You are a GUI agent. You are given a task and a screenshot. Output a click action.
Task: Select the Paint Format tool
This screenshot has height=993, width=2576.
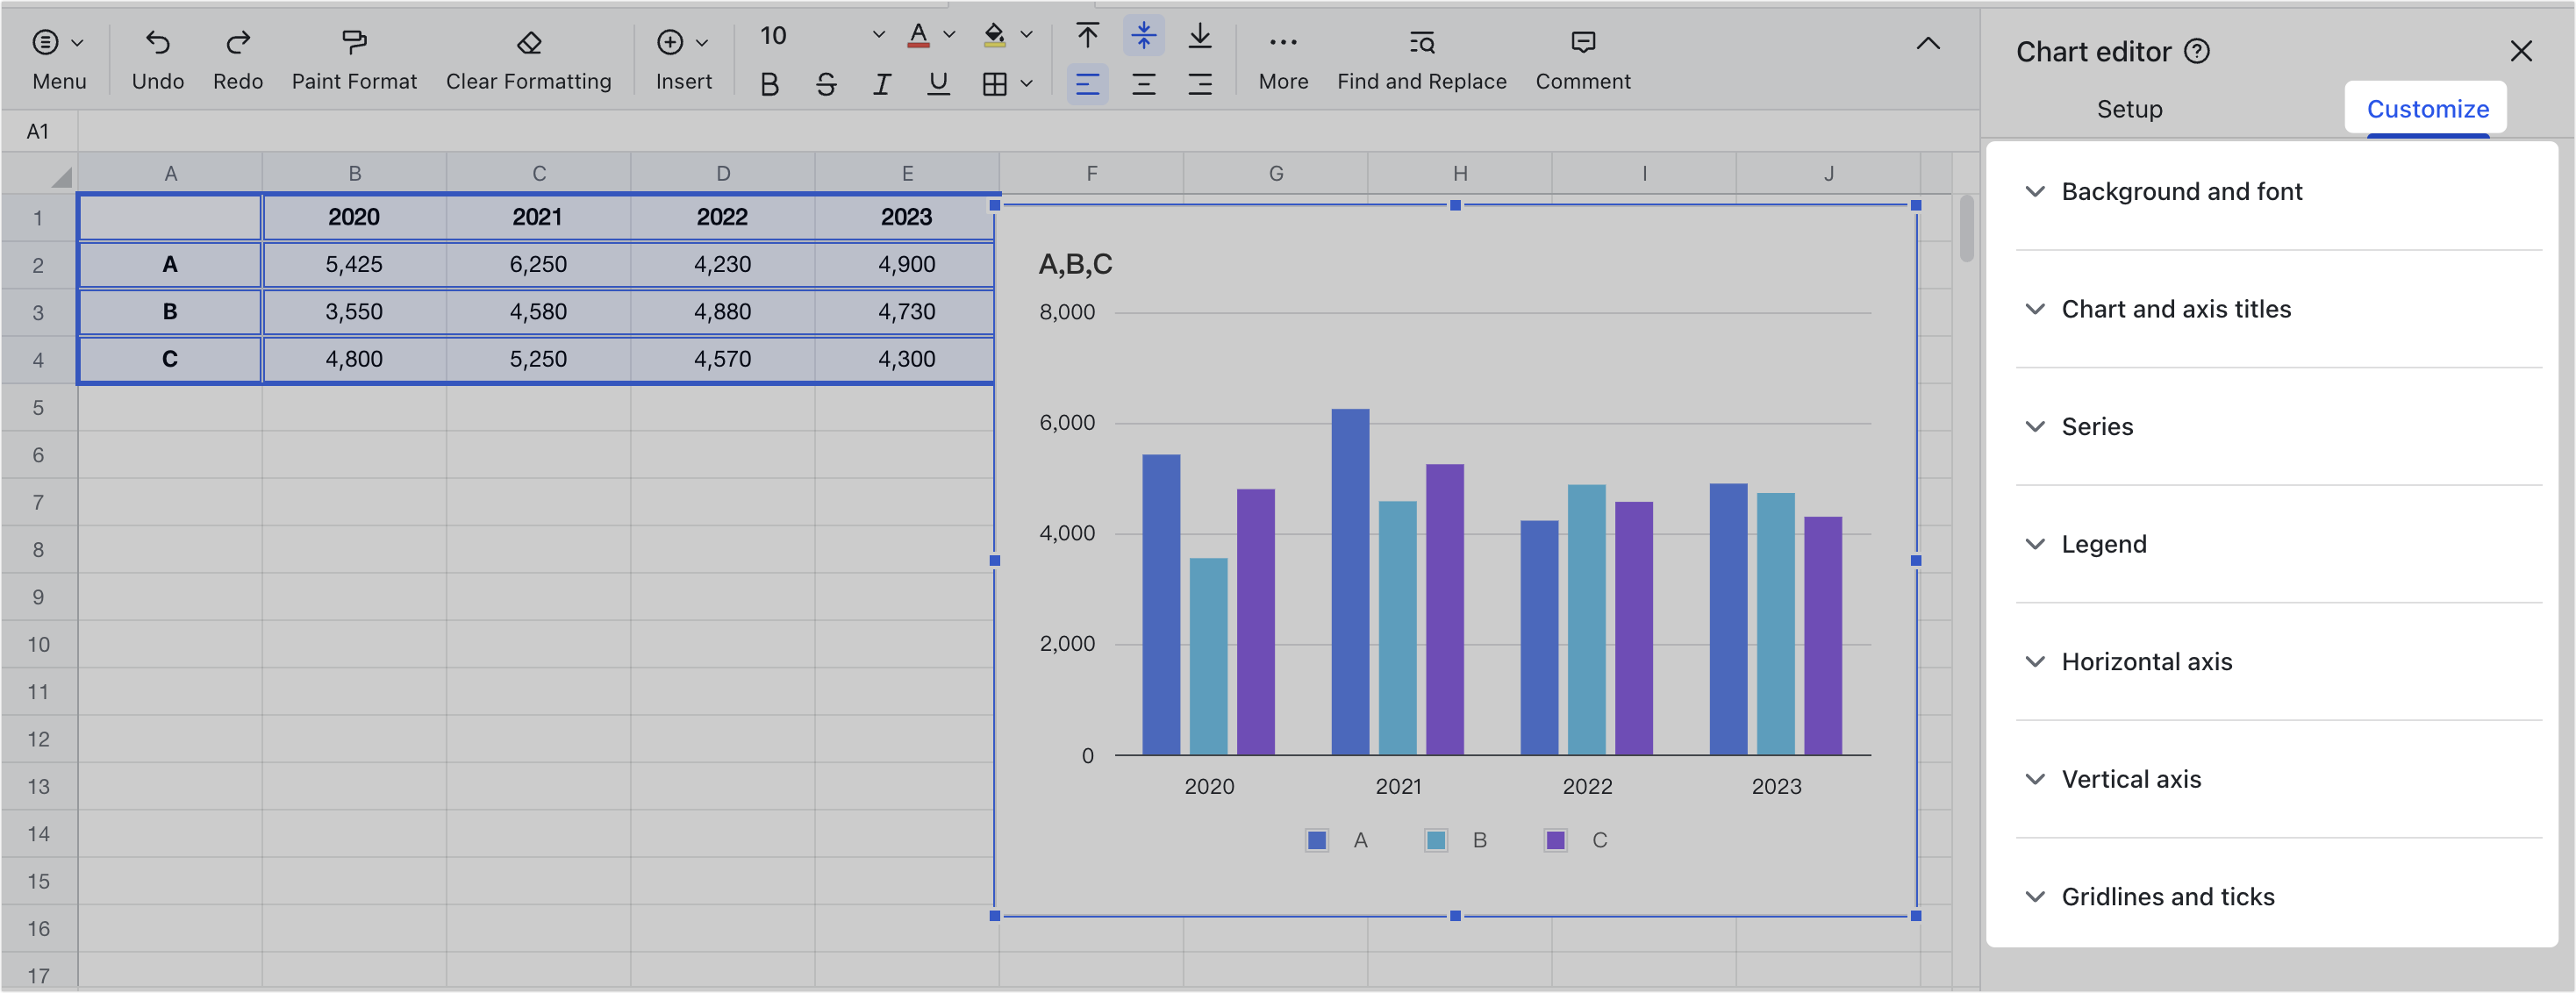click(353, 42)
